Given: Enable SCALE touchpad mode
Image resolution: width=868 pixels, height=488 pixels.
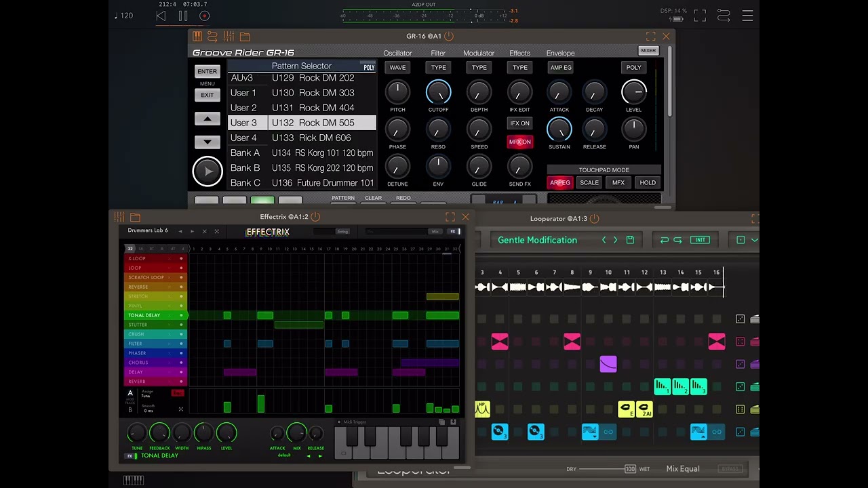Looking at the screenshot, I should pos(589,182).
